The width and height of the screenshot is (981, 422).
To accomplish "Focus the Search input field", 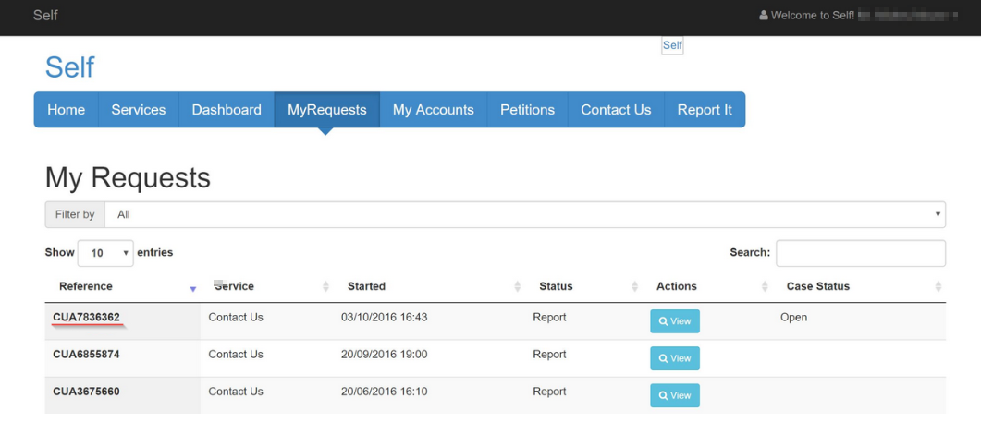I will (861, 253).
